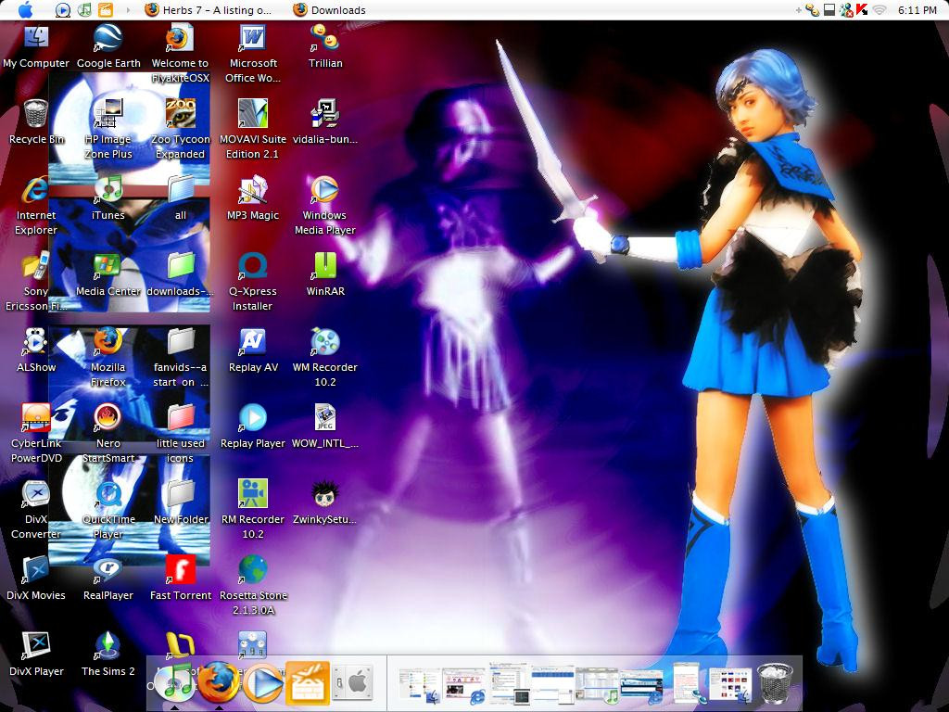Image resolution: width=949 pixels, height=712 pixels.
Task: Open the wireless network tray icon
Action: (x=879, y=9)
